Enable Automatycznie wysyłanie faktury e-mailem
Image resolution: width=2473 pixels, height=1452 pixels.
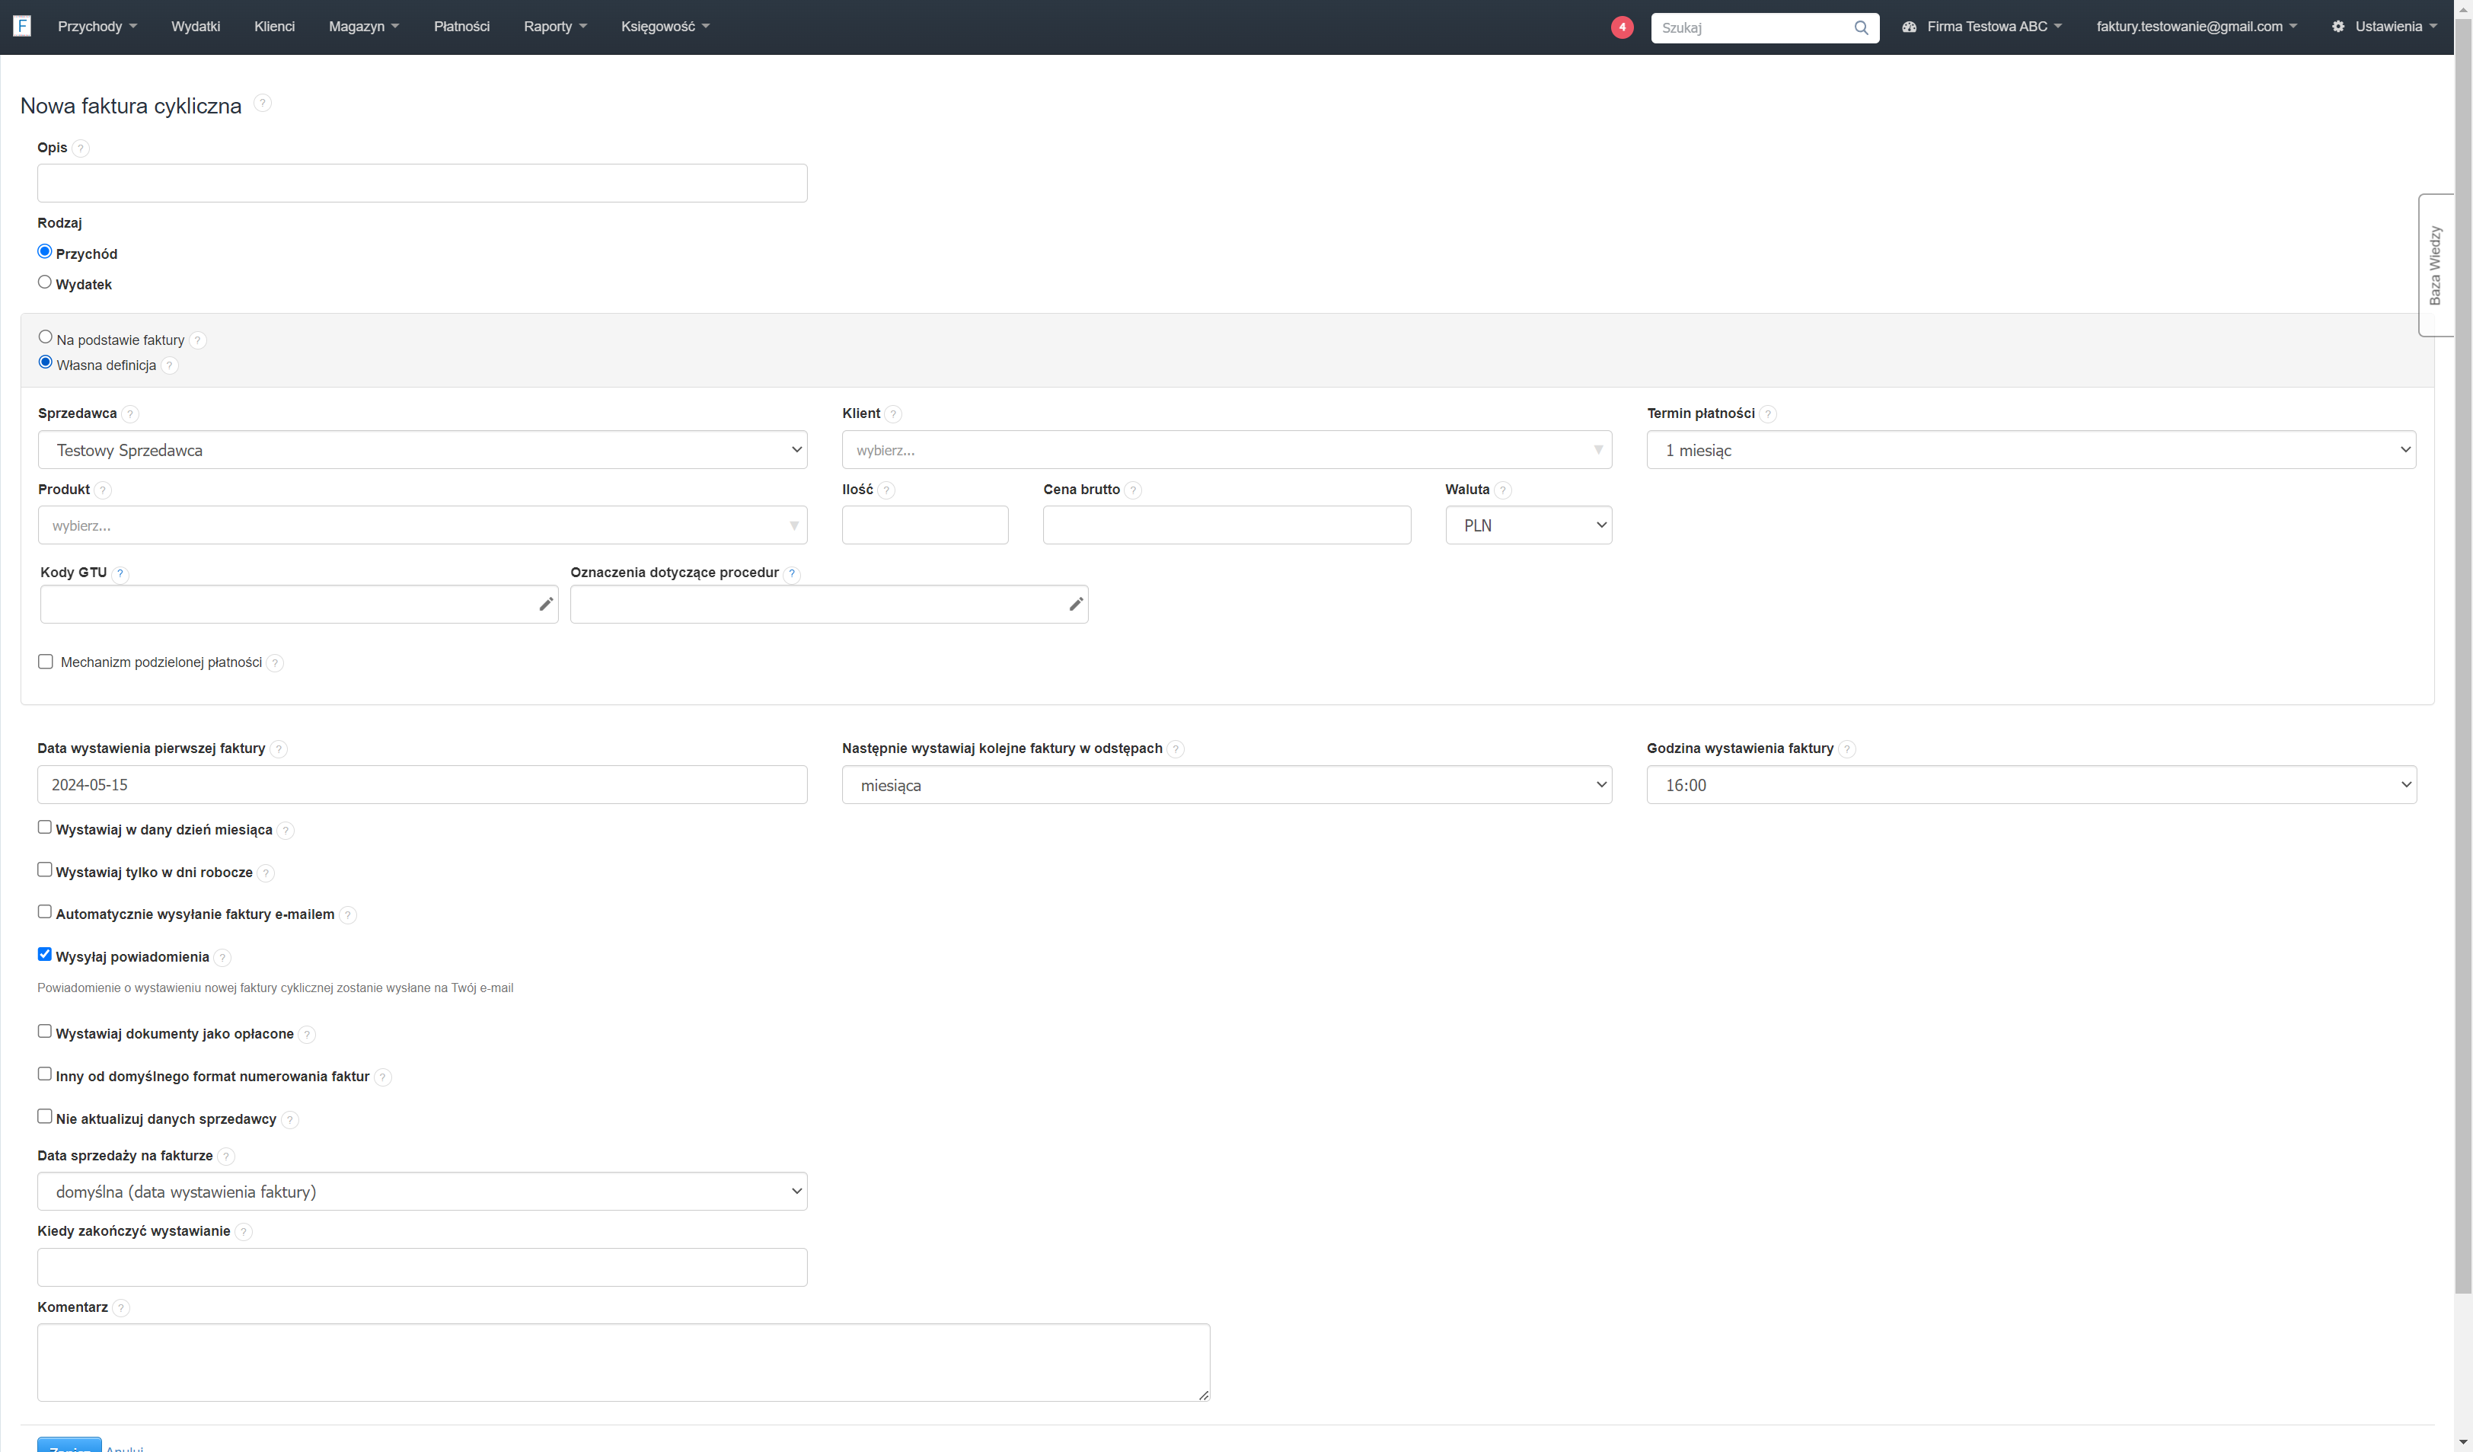pos(44,912)
